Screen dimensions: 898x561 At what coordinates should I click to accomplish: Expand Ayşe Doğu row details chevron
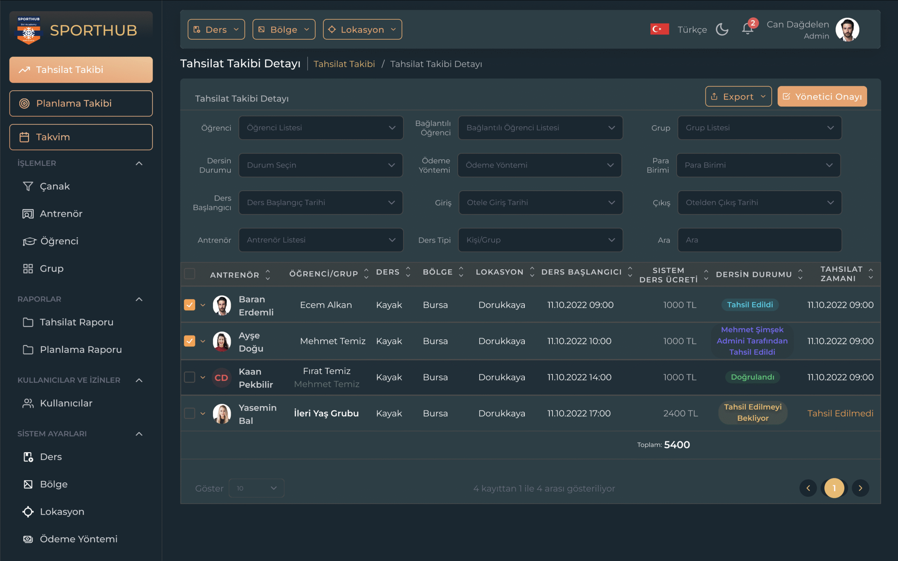[x=203, y=341]
